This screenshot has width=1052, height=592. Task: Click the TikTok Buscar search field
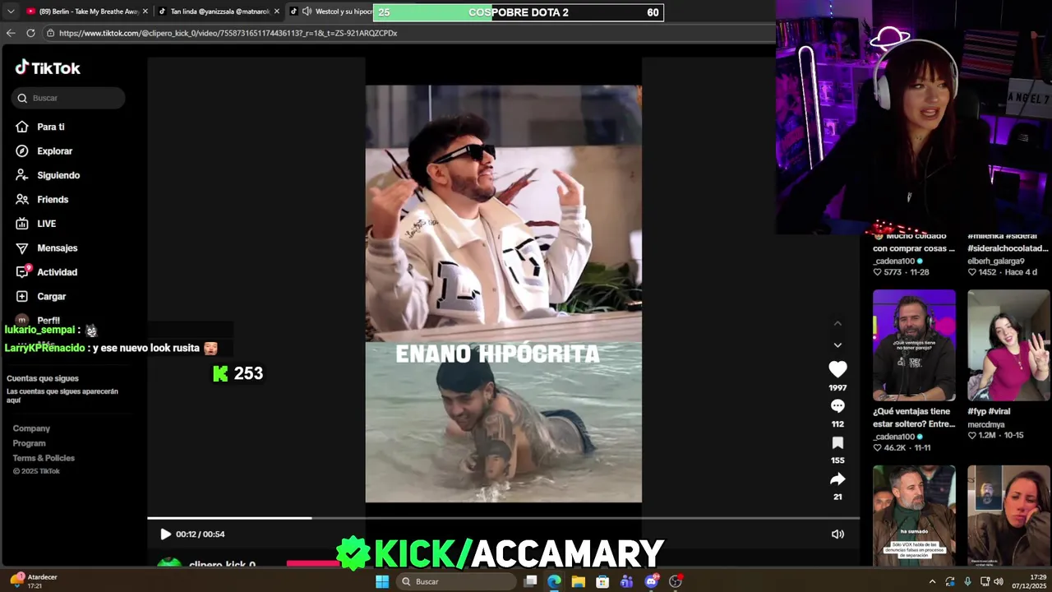click(x=68, y=98)
